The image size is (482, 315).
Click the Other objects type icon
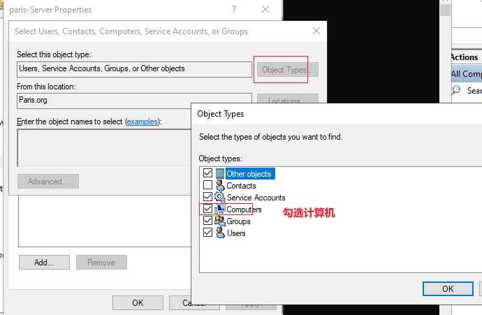tap(220, 174)
